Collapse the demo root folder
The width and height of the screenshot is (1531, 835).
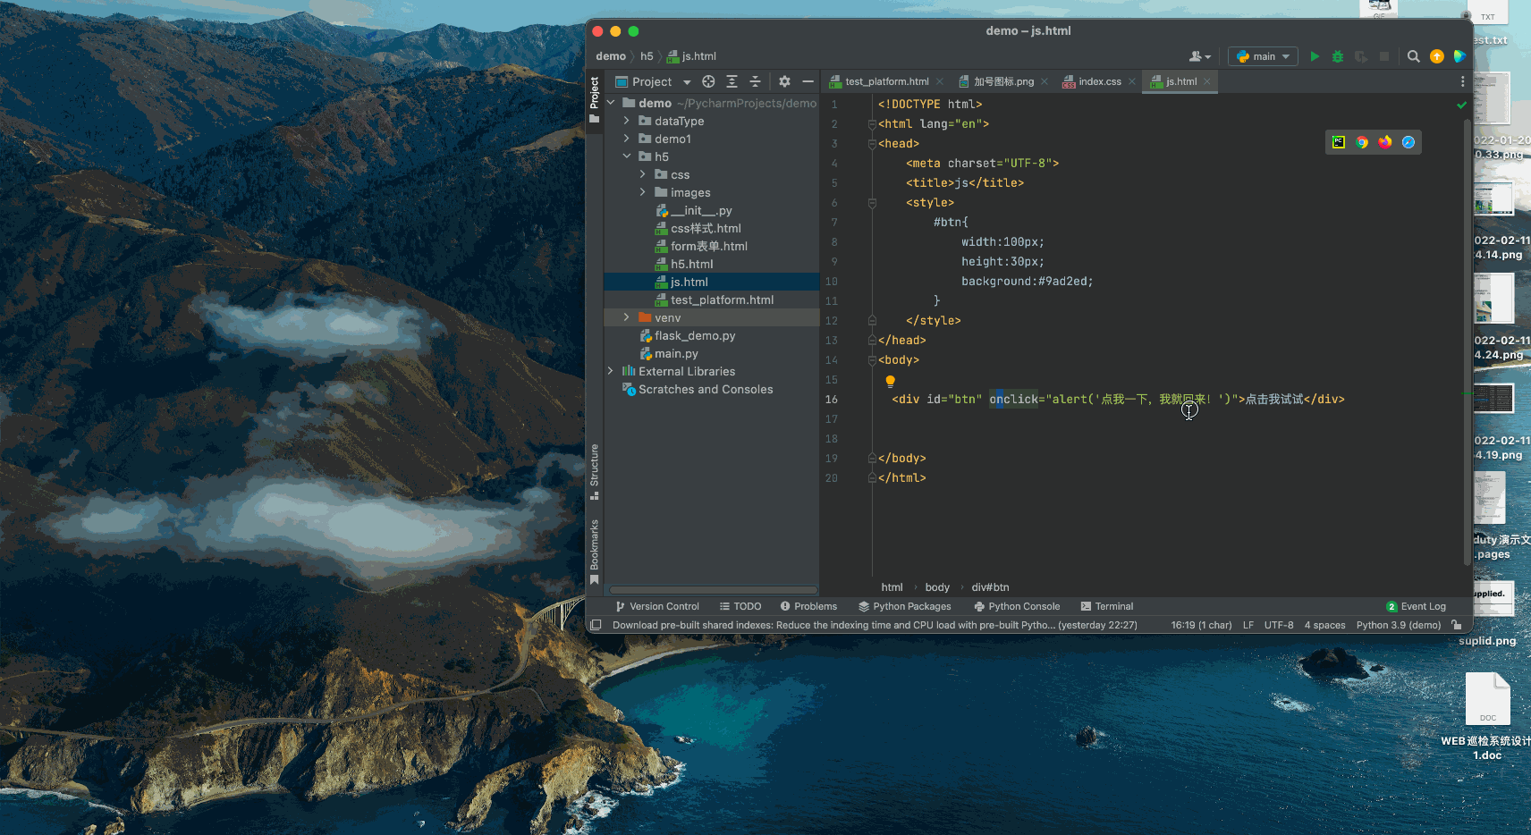click(x=611, y=103)
